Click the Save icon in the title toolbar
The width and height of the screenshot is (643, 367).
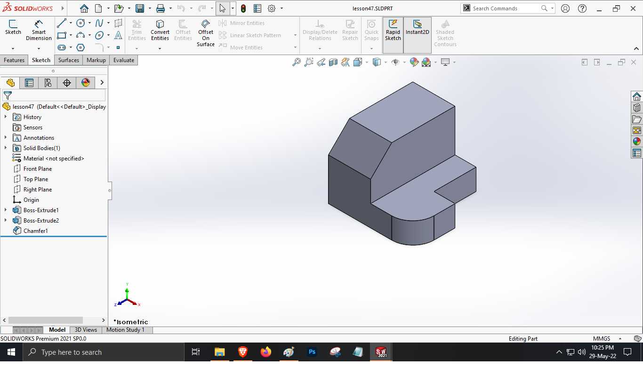140,8
